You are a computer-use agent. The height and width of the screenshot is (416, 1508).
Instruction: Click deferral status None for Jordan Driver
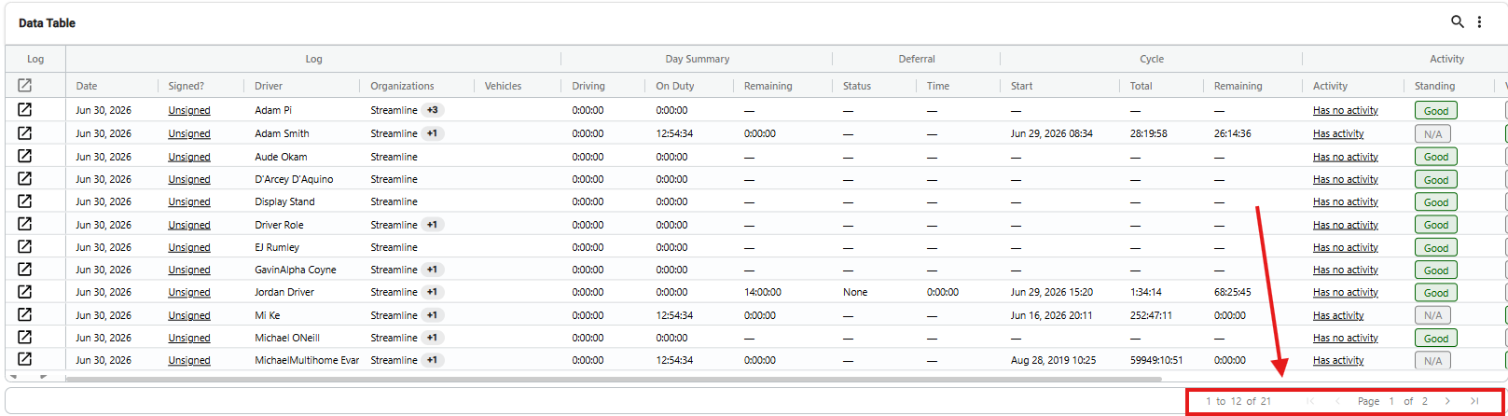pyautogui.click(x=855, y=292)
